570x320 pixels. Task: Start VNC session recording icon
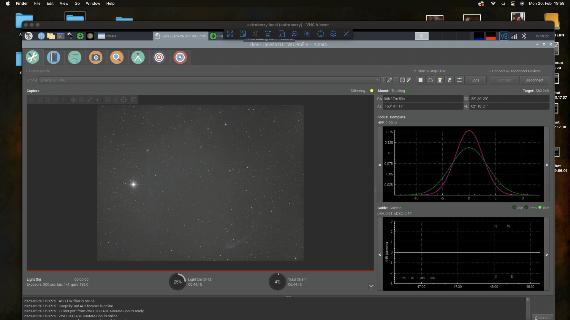coord(307,34)
